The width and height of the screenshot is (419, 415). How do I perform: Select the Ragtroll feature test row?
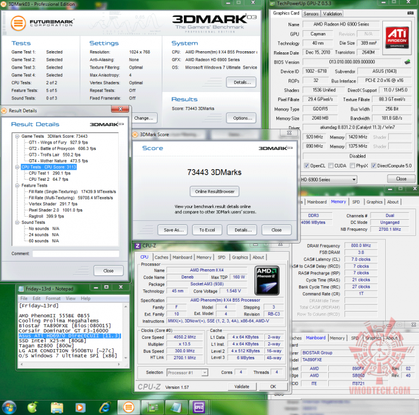click(46, 216)
